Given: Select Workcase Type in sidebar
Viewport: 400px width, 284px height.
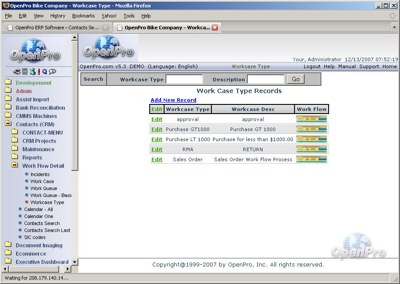Looking at the screenshot, I should coord(47,202).
